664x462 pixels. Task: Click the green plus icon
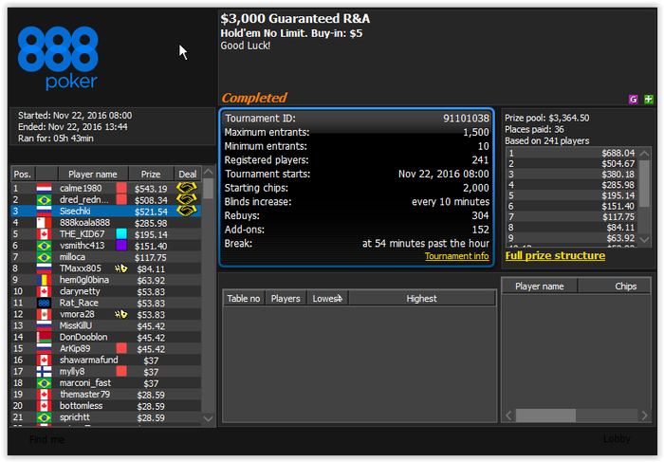coord(648,100)
